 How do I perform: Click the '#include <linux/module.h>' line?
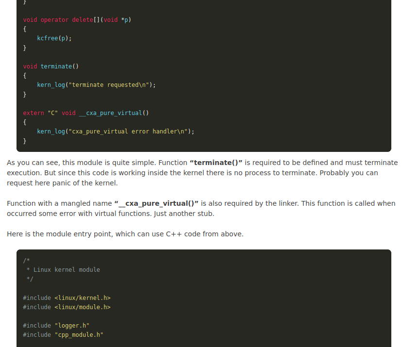pos(67,307)
